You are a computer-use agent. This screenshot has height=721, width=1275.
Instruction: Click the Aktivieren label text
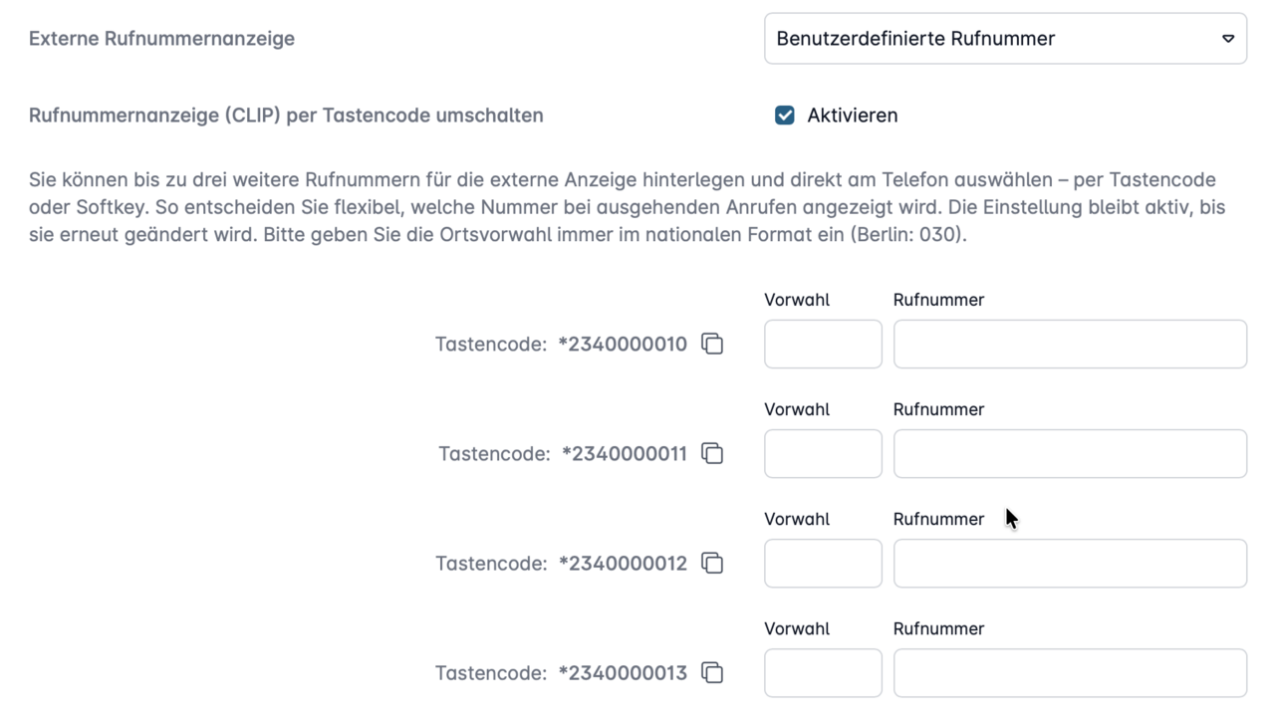tap(853, 116)
